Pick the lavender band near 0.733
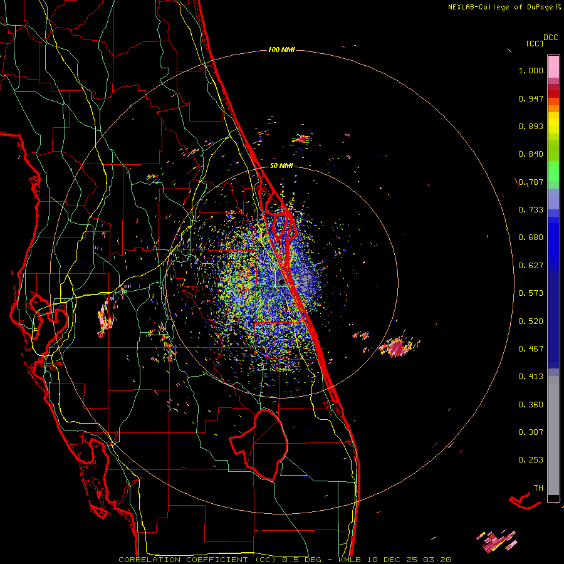Viewport: 564px width, 564px height. pyautogui.click(x=553, y=199)
